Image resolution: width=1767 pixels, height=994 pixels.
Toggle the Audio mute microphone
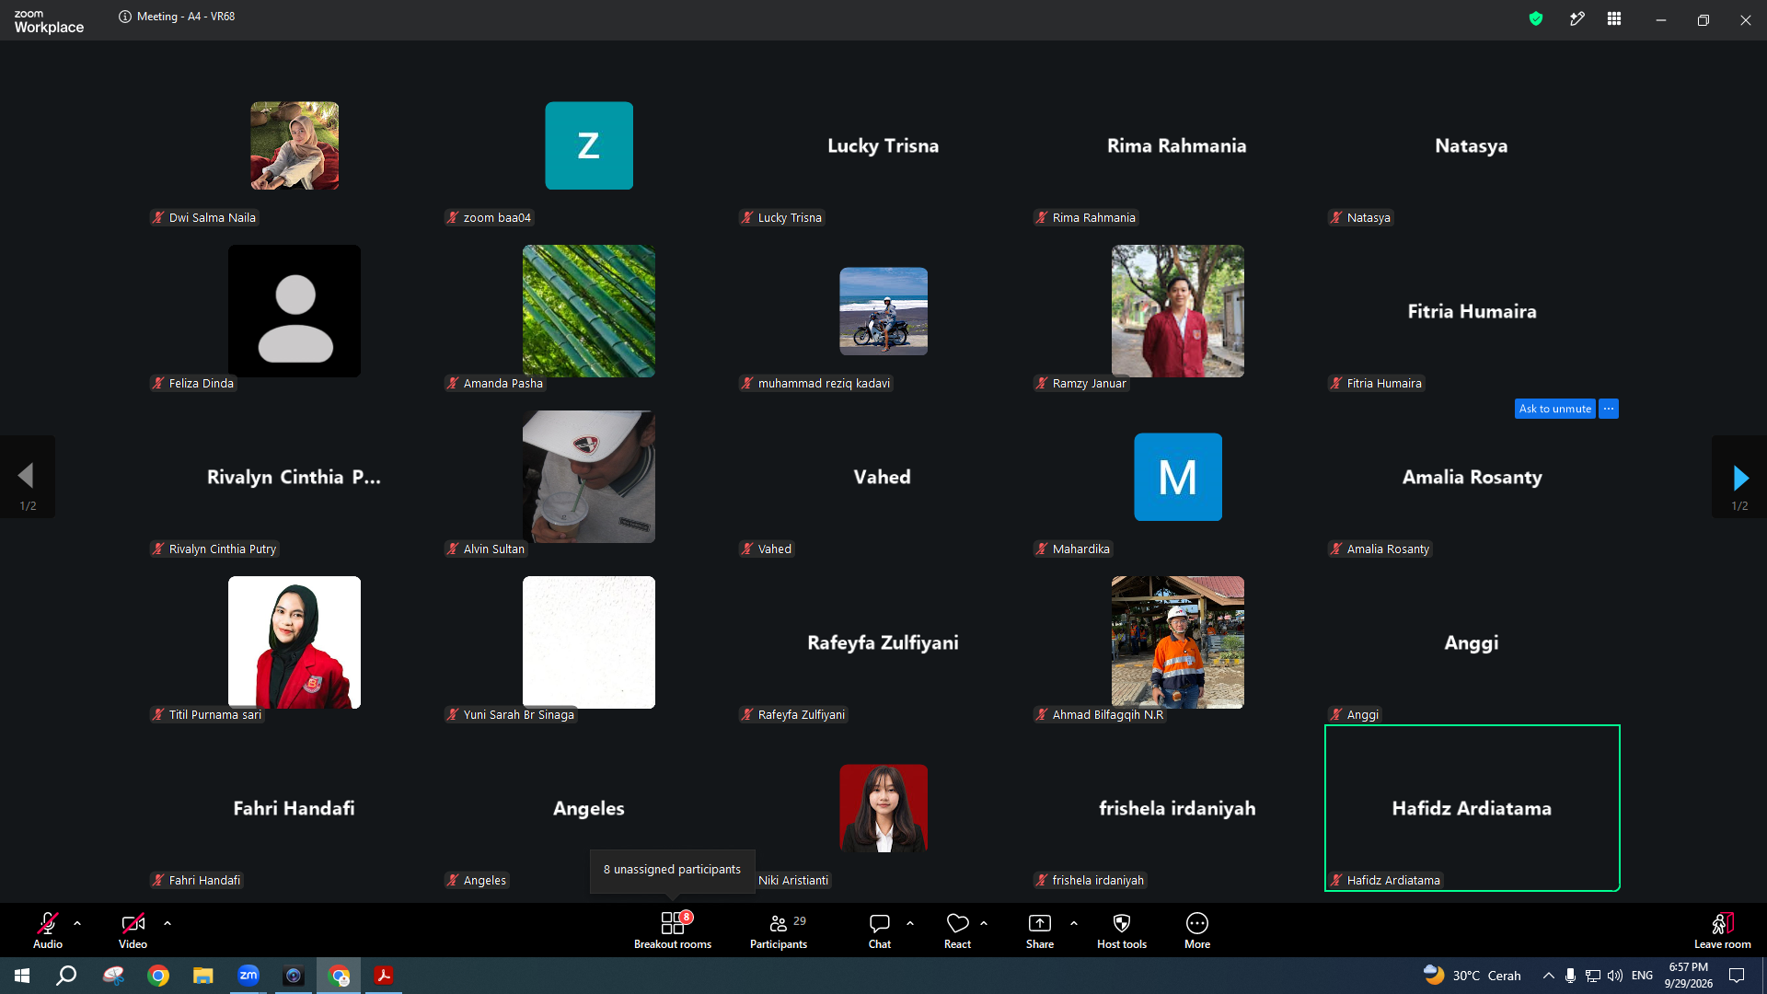pyautogui.click(x=48, y=930)
